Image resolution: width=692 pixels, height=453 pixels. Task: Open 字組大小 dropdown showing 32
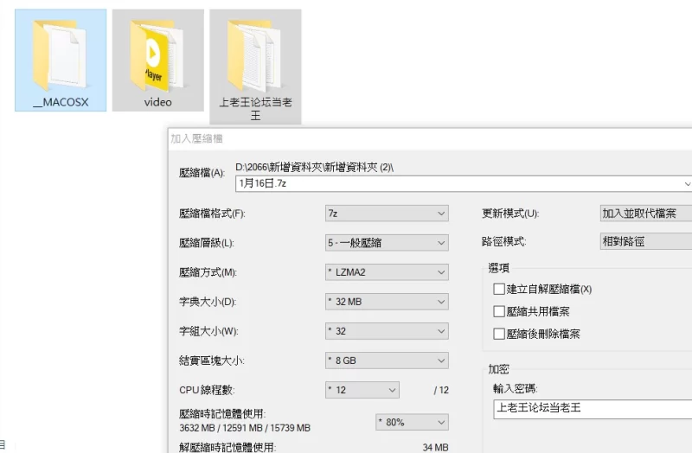pos(387,331)
